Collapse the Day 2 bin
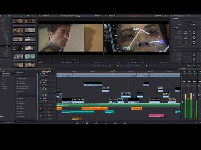Viewport: 201px width, 150px height. click(3, 35)
